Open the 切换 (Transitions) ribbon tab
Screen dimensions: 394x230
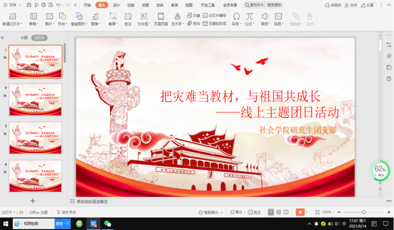131,5
